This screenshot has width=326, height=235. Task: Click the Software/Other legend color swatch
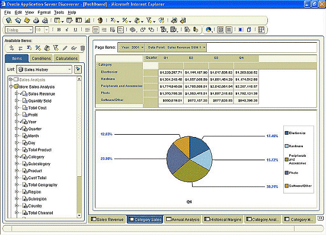286,186
